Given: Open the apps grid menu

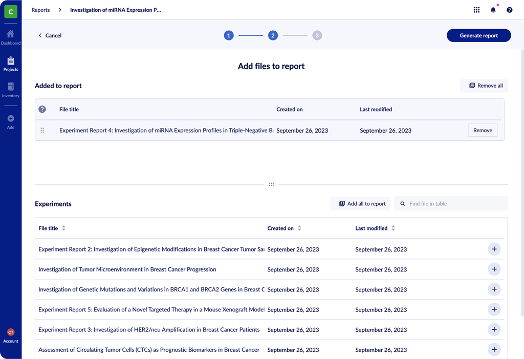Looking at the screenshot, I should (476, 10).
